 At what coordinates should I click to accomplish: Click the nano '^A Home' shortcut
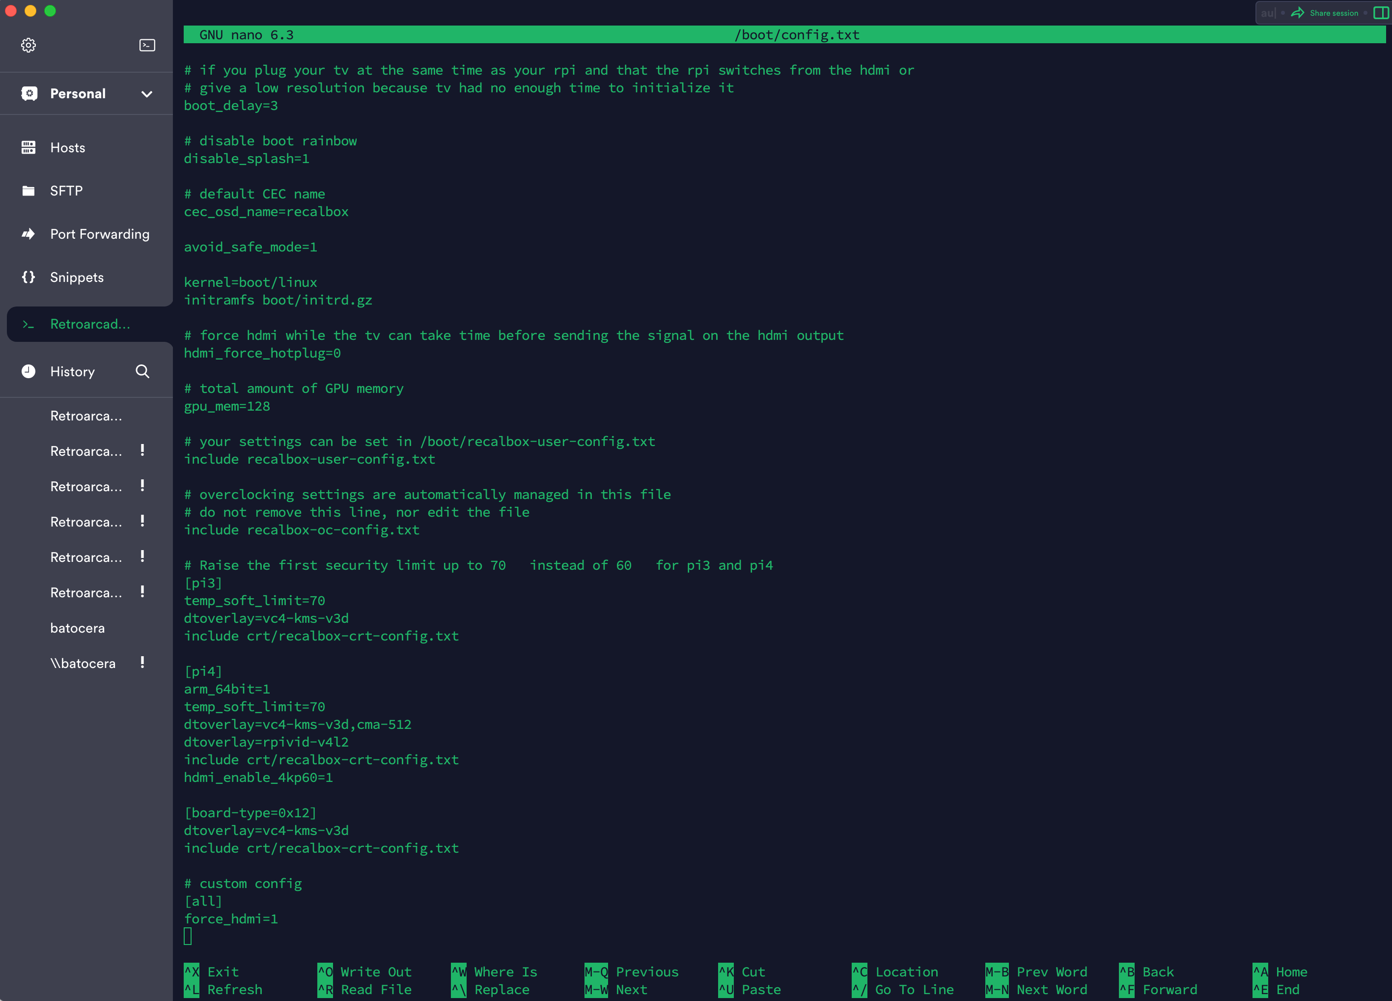(1281, 972)
